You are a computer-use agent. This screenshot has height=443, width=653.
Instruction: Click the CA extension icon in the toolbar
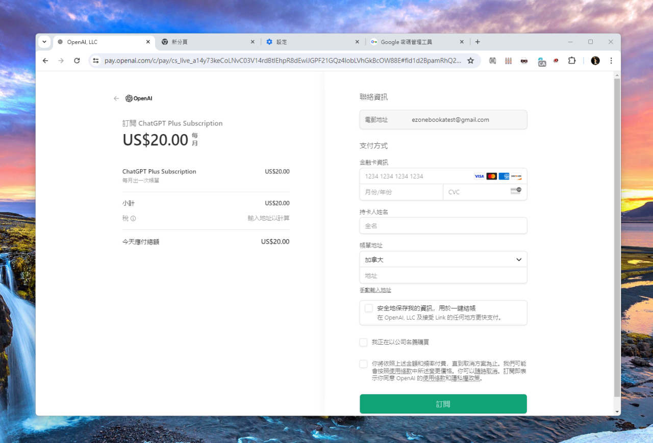click(x=542, y=61)
